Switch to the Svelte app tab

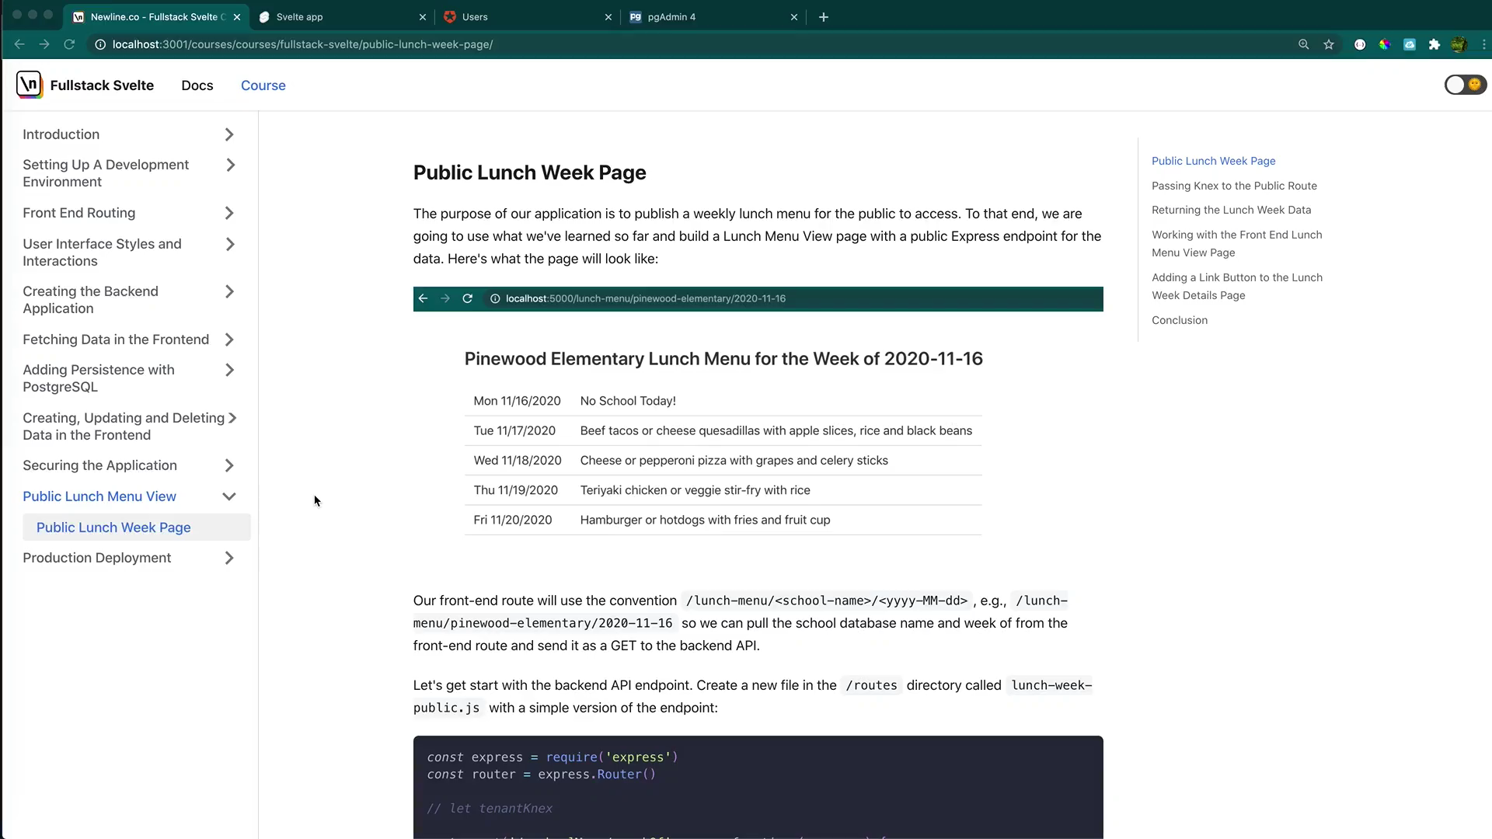(x=342, y=17)
